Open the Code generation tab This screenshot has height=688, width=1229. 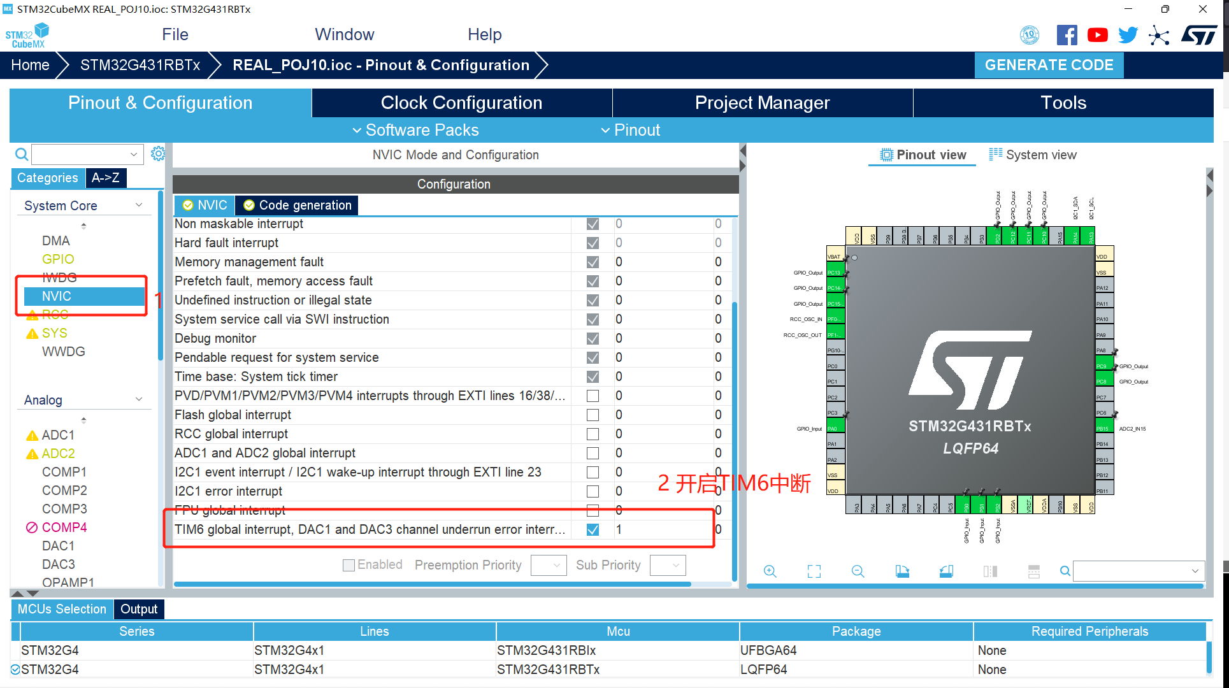(298, 205)
